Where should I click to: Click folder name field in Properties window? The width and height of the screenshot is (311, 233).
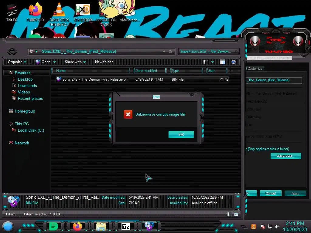tap(274, 80)
